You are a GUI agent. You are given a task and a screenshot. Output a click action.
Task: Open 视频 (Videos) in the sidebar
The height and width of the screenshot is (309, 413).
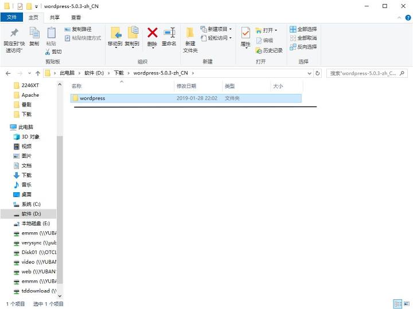26,146
